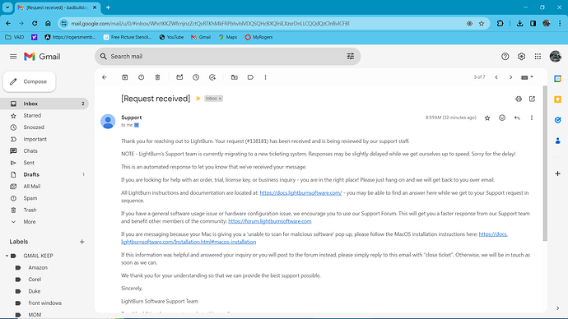Open Calendar side panel
568x319 pixels.
[x=557, y=78]
